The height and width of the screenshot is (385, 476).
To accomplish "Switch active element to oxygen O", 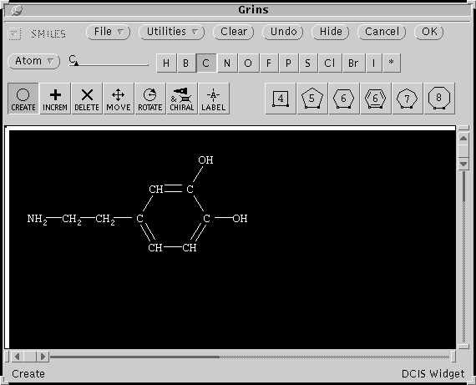I will (x=248, y=63).
